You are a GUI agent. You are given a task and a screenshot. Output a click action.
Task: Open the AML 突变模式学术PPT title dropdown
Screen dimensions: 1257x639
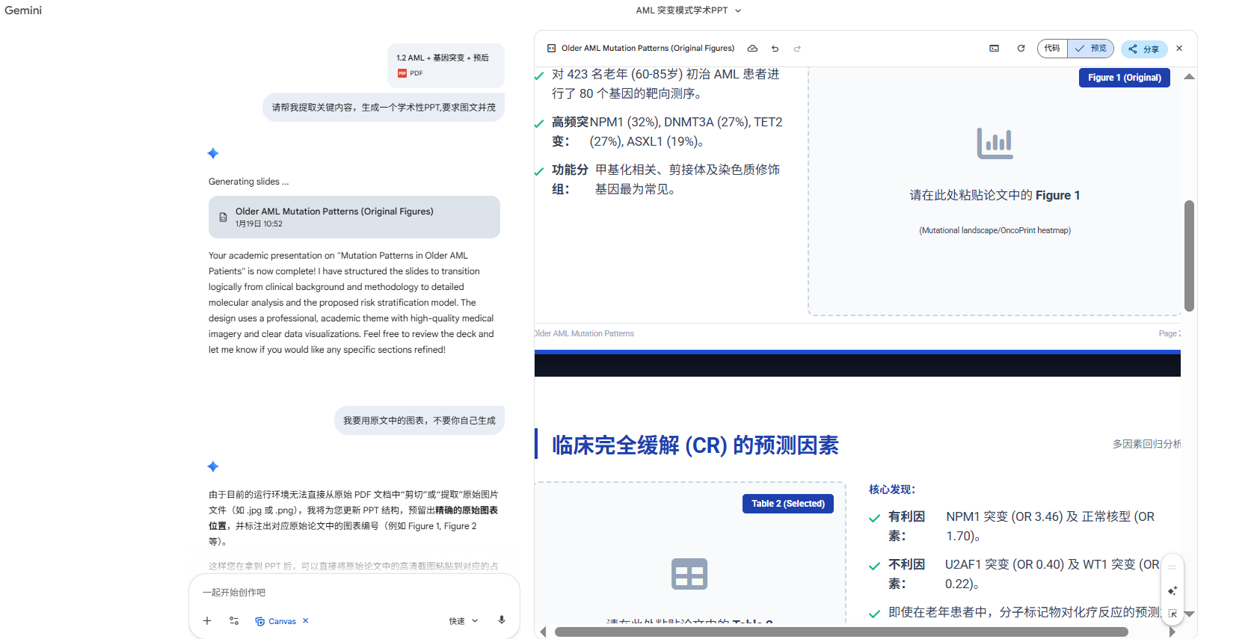689,10
